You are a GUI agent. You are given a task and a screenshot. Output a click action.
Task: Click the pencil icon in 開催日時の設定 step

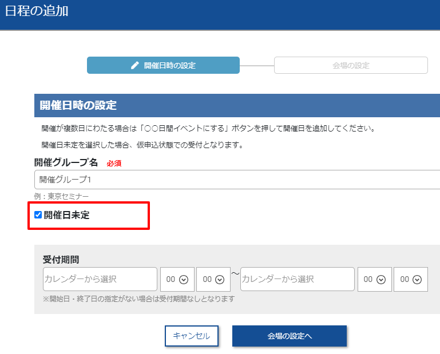[x=135, y=65]
